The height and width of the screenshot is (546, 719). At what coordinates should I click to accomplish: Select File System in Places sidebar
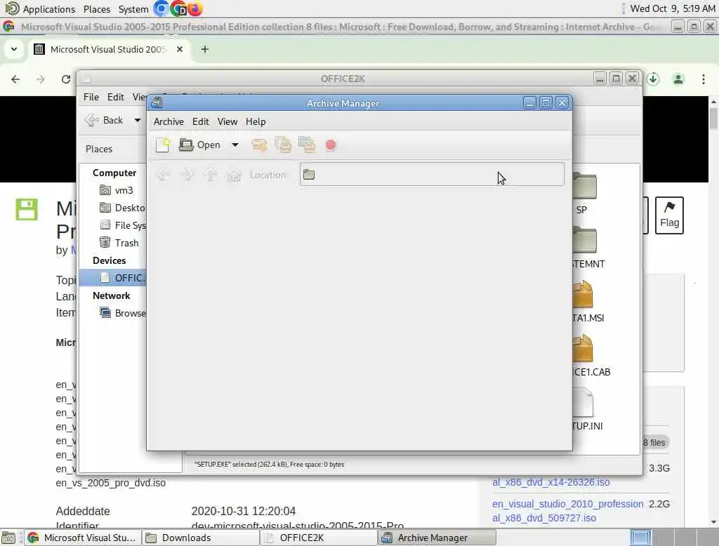click(x=123, y=225)
